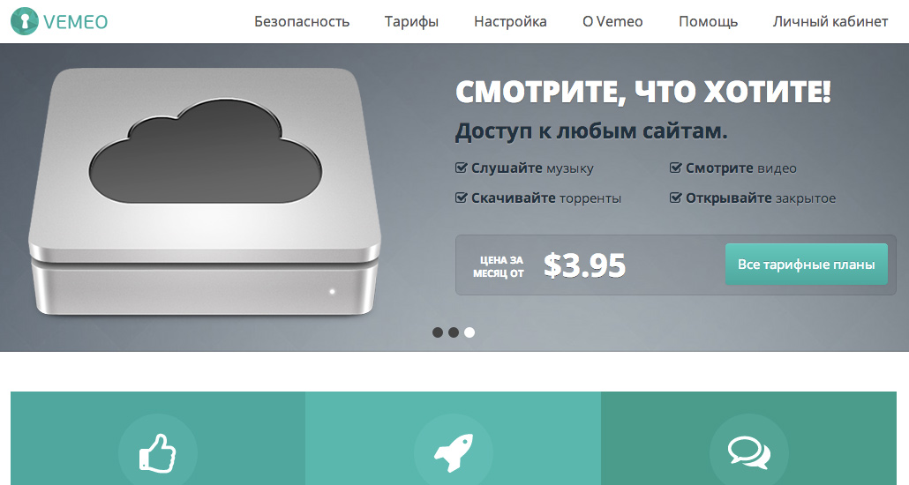Click the thumbs-up icon tile

[158, 438]
